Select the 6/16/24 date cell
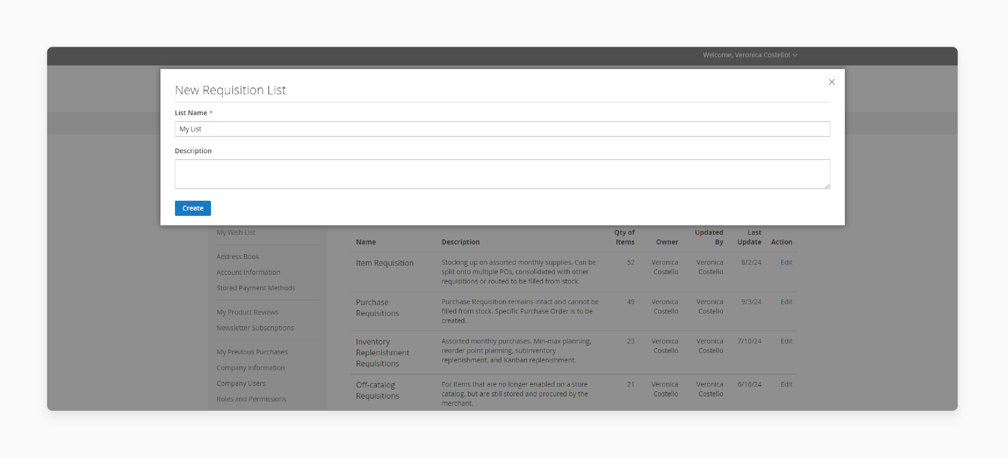 (749, 384)
